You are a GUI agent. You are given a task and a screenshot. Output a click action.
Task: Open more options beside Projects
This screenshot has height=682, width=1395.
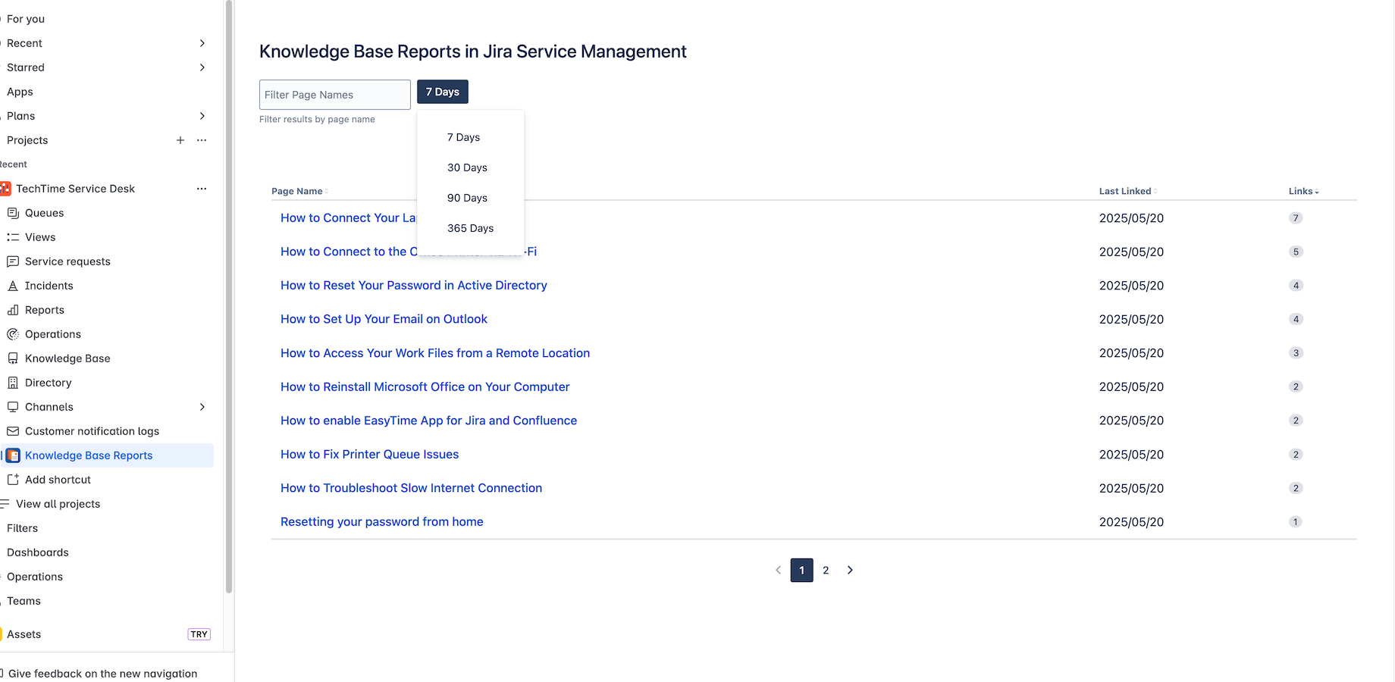point(202,140)
